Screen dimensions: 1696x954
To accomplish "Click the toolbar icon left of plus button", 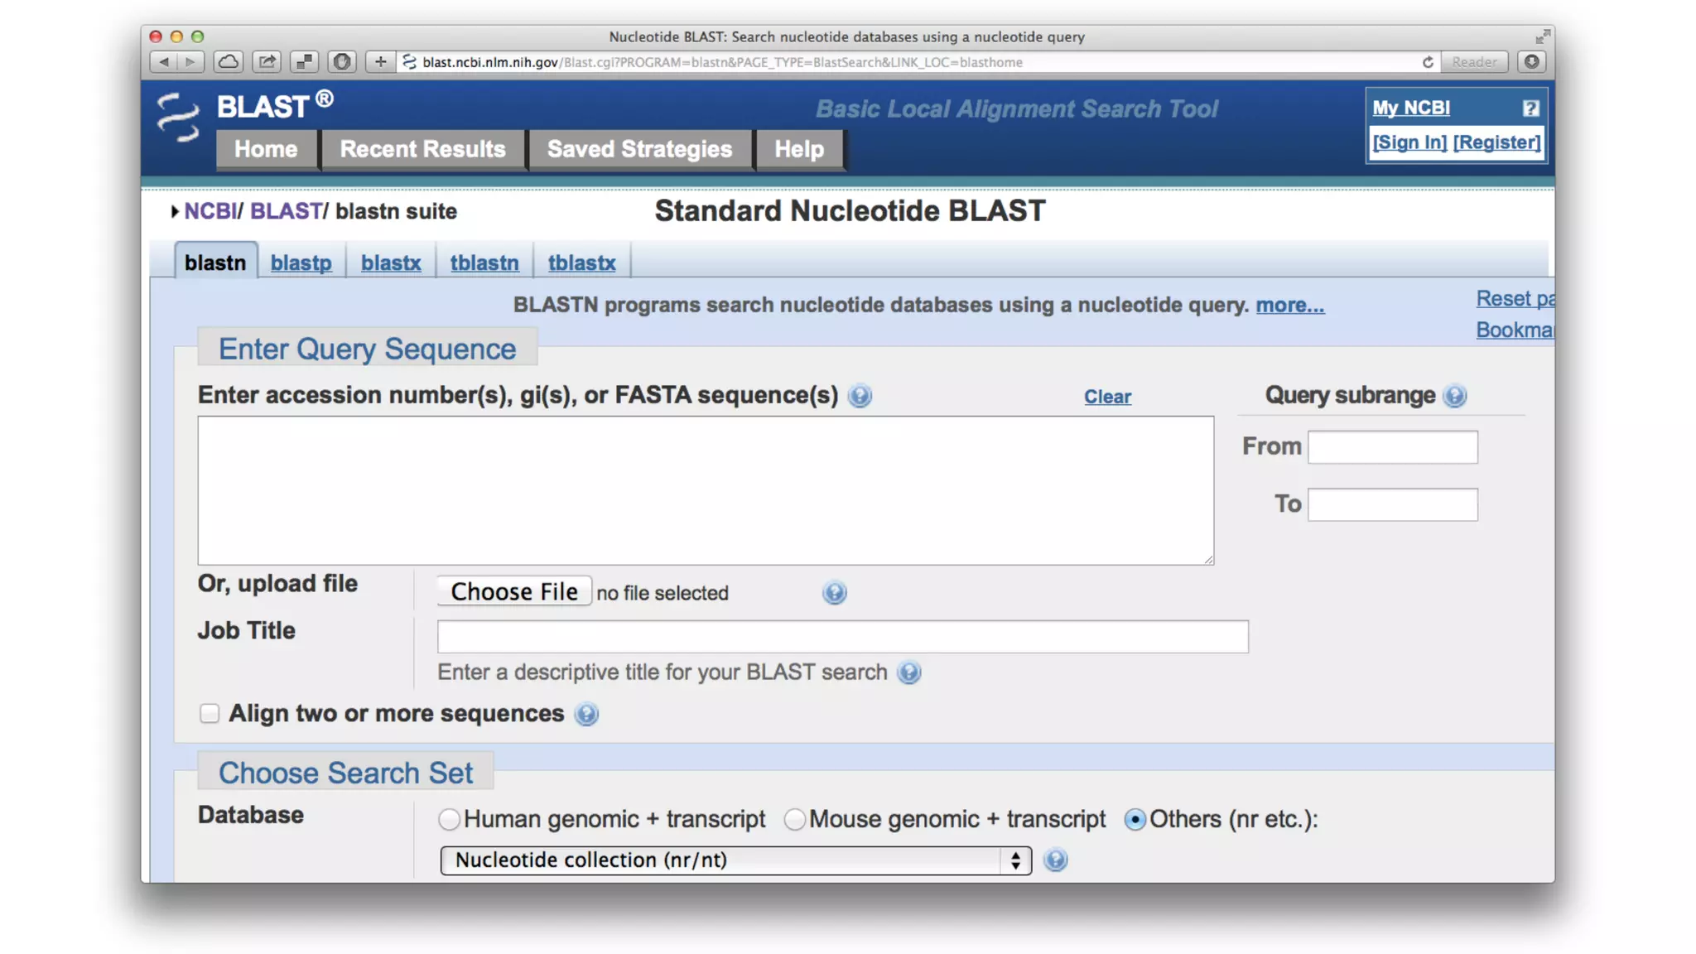I will pyautogui.click(x=342, y=62).
